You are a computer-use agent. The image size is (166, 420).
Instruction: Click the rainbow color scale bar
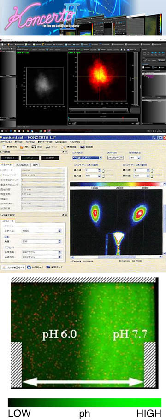[116, 184]
